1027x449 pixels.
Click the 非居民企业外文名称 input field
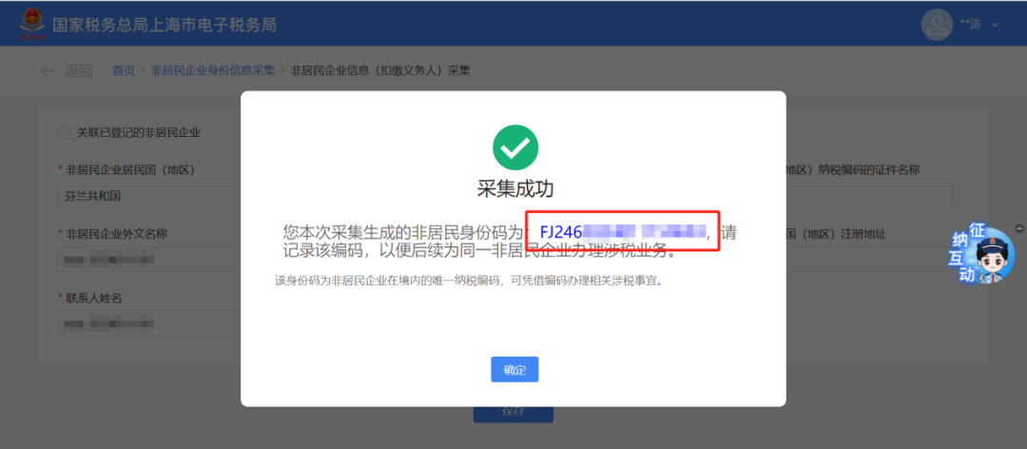[x=149, y=260]
